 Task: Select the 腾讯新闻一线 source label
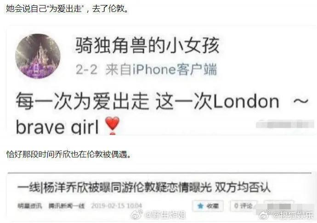click(x=67, y=206)
